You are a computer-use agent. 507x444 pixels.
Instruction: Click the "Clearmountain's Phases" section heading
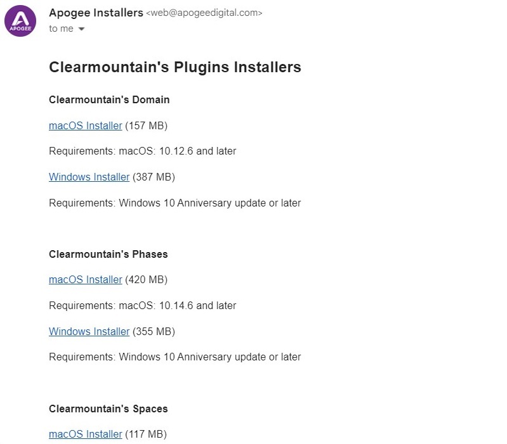108,255
